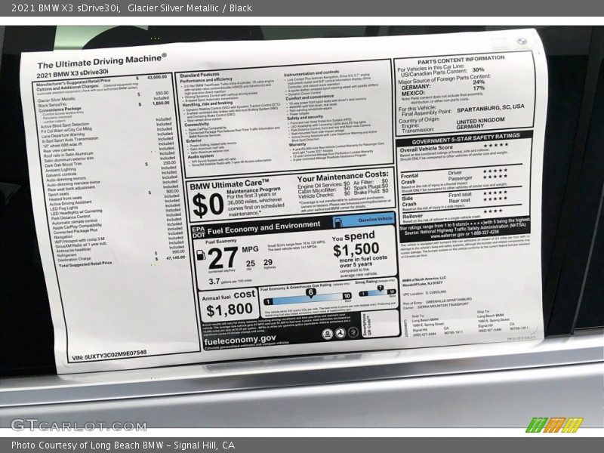The width and height of the screenshot is (604, 453).
Task: Click the 'Convenience Package' line
Action: pos(60,109)
